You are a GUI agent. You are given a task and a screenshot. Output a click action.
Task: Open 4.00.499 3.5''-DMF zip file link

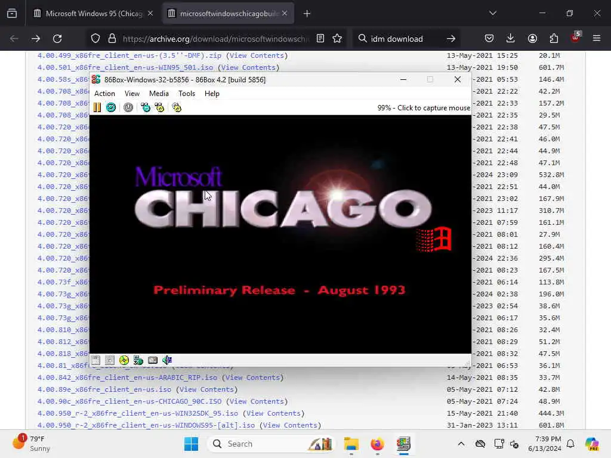tap(129, 55)
